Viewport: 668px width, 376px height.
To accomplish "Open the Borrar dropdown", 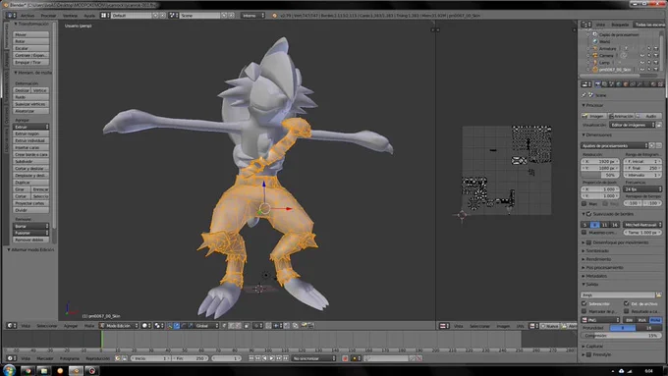I will pos(30,226).
